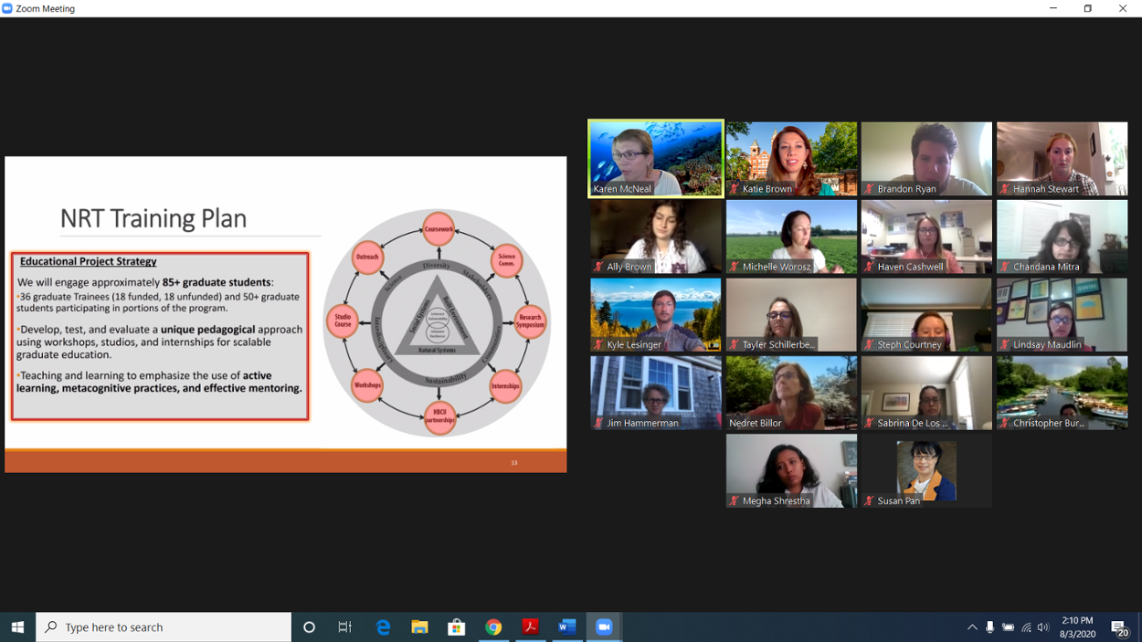Open the clock and calendar flyout
The height and width of the screenshot is (642, 1142).
point(1077,627)
